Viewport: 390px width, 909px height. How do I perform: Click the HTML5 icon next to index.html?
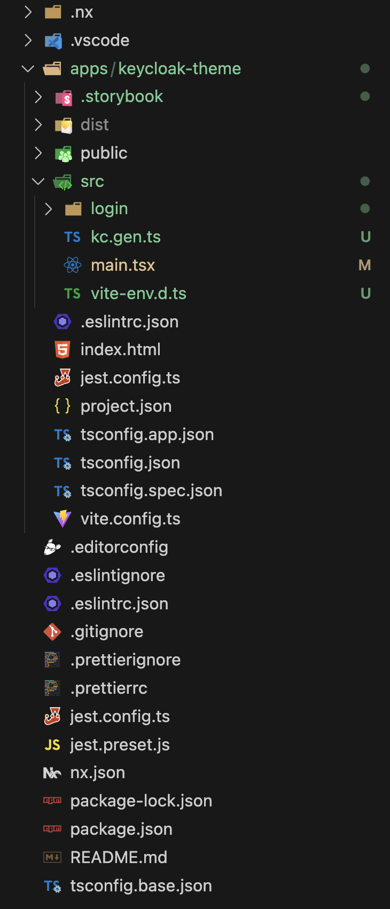tap(63, 350)
